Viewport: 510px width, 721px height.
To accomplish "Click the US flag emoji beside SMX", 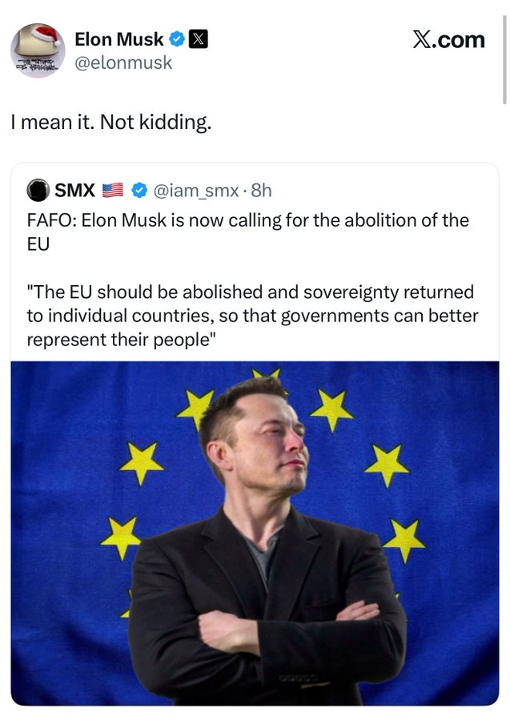I will (113, 191).
